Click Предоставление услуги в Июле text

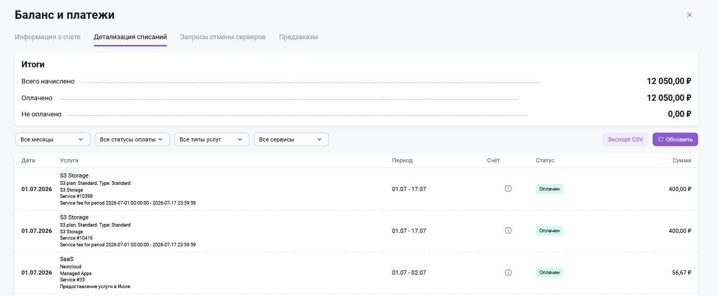[x=95, y=287]
